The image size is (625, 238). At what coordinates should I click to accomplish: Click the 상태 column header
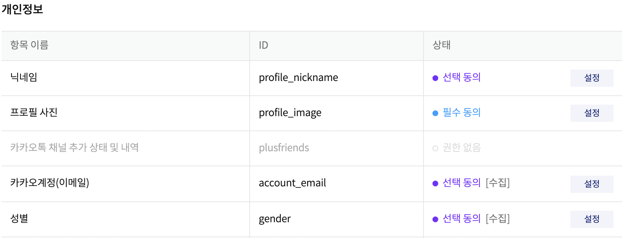[441, 45]
